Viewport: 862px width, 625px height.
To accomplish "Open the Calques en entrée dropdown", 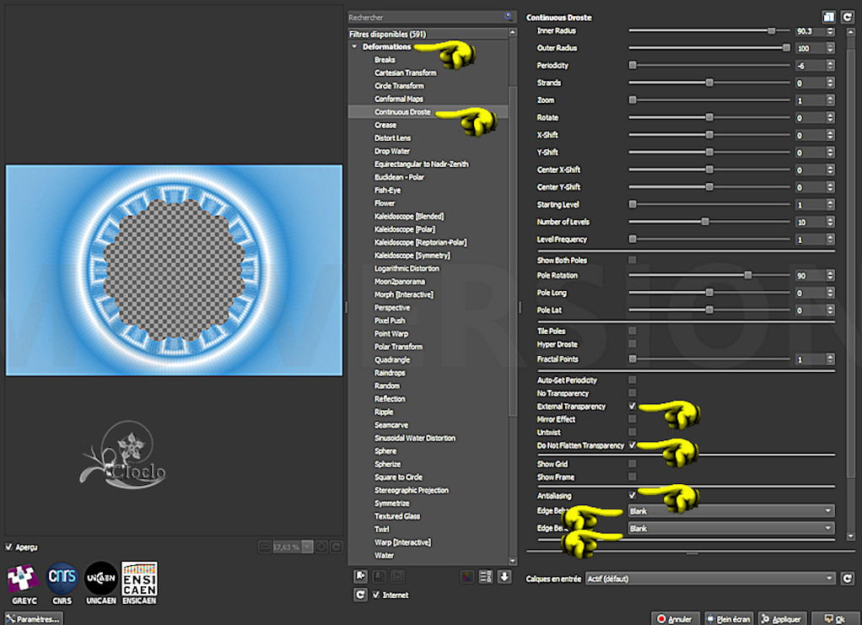I will [x=732, y=579].
